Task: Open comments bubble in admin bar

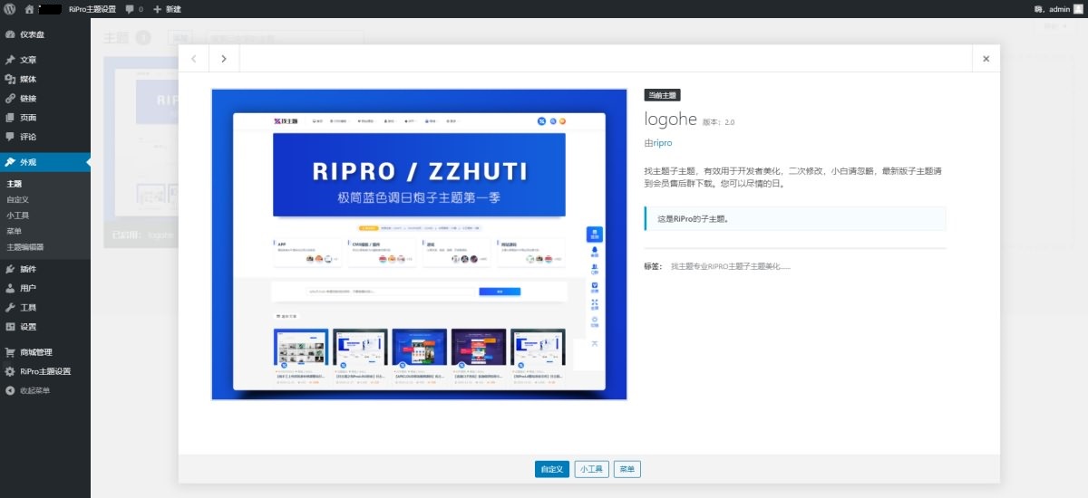Action: point(134,9)
